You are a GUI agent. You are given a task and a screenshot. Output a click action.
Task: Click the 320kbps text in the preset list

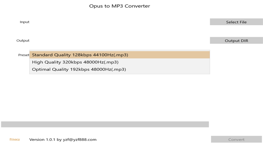72,62
